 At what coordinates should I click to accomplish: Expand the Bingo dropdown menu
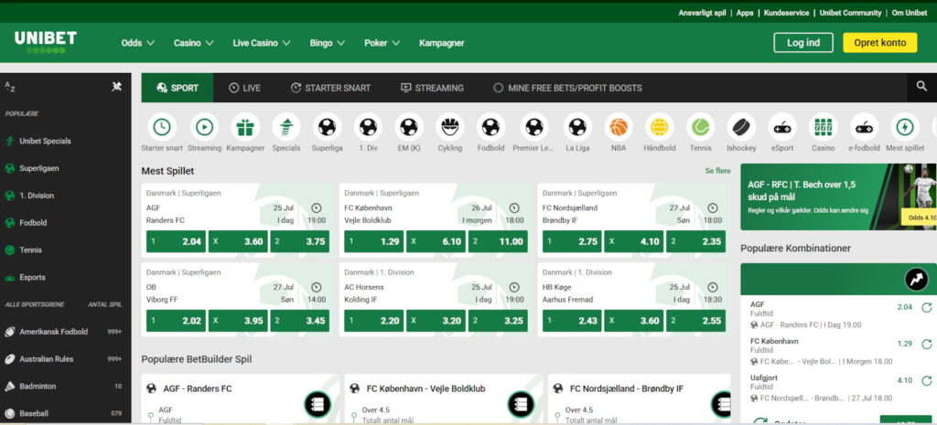coord(328,43)
